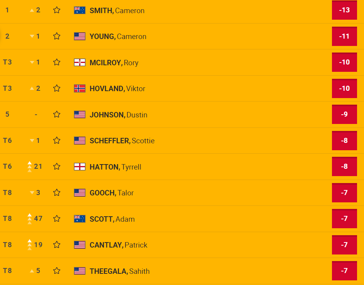This screenshot has width=364, height=285.
Task: Select the CANTLAY, Patrick name
Action: click(x=118, y=245)
